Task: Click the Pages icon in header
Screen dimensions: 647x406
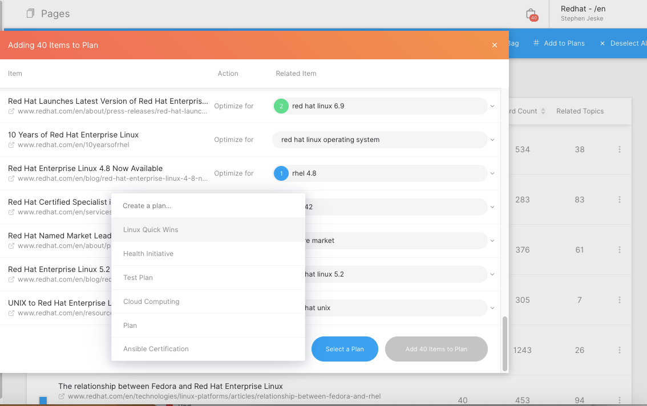Action: click(x=31, y=14)
